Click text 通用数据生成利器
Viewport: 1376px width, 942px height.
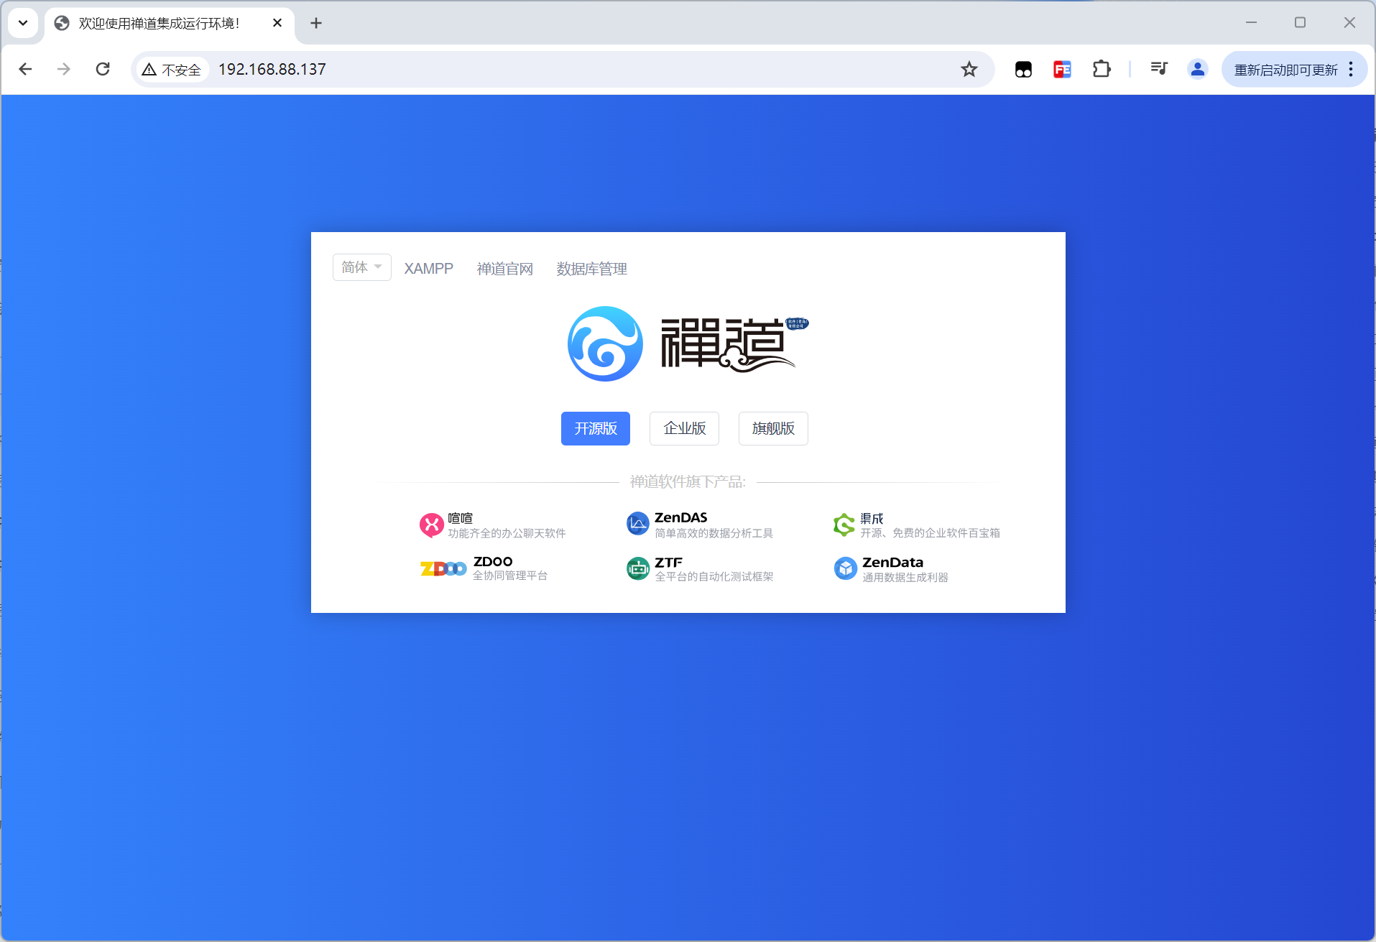(905, 577)
